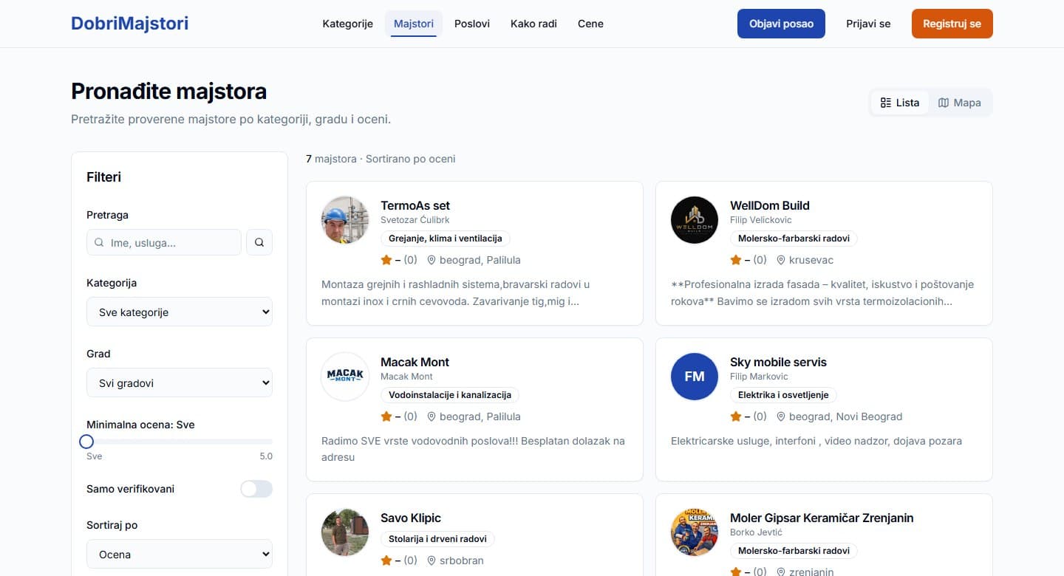Click the DobriMajstori logo
Viewport: 1064px width, 576px height.
click(129, 24)
